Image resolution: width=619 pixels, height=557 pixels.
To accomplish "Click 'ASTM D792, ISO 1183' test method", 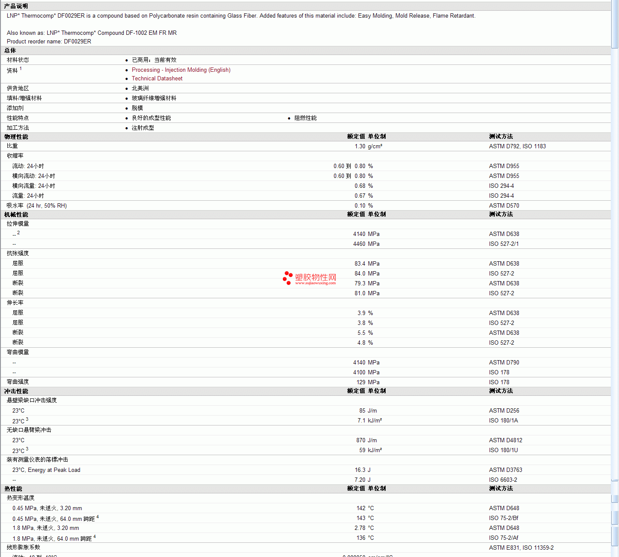I will point(517,147).
